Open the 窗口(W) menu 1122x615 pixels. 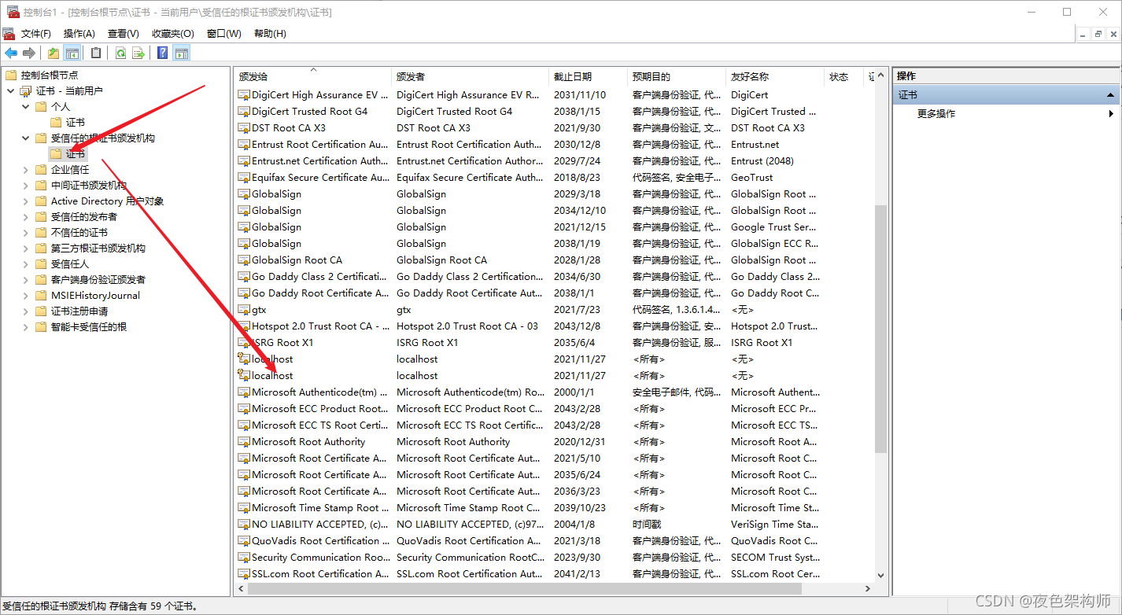[224, 33]
